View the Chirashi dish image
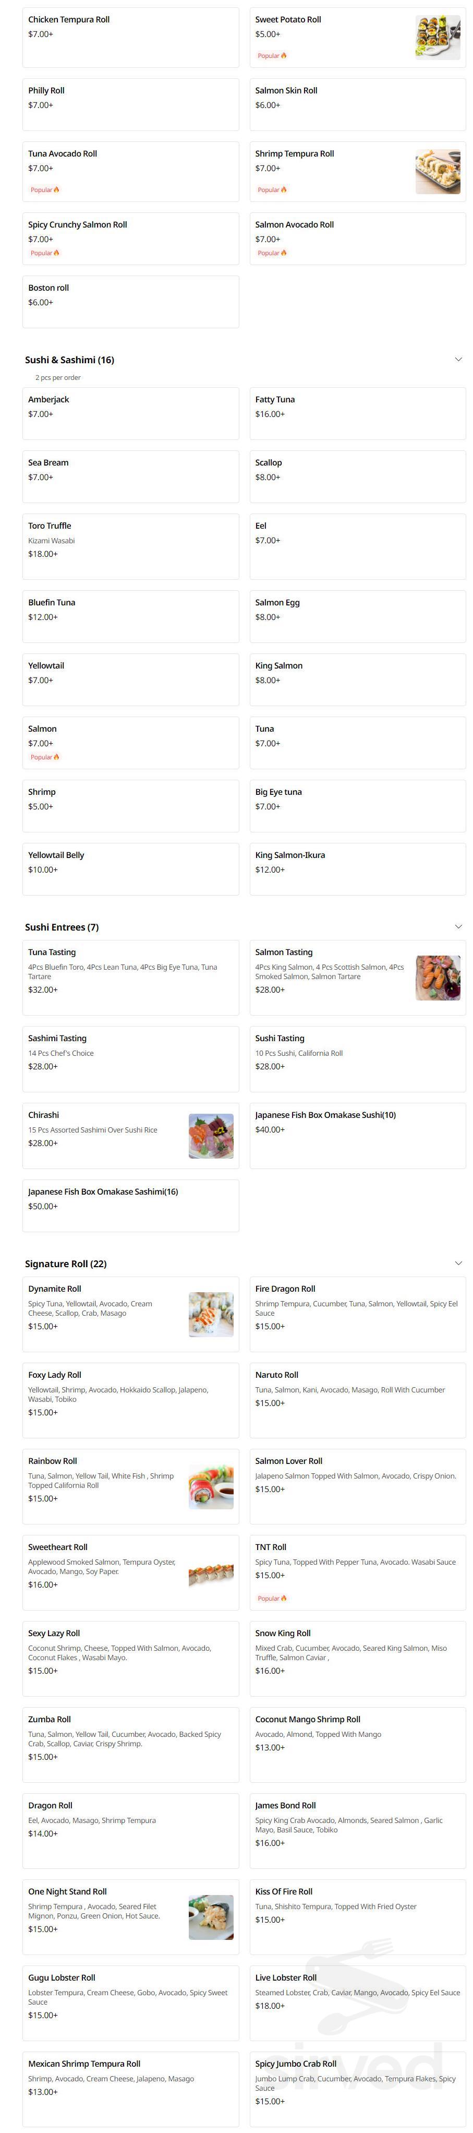Image resolution: width=473 pixels, height=2133 pixels. tap(211, 1135)
